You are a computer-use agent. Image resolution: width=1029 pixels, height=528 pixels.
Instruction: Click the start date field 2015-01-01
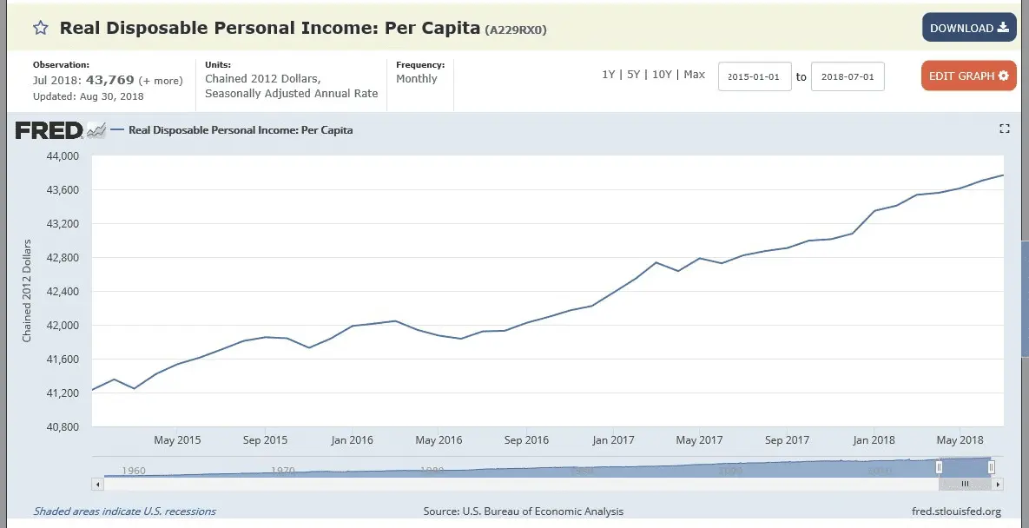pyautogui.click(x=754, y=76)
